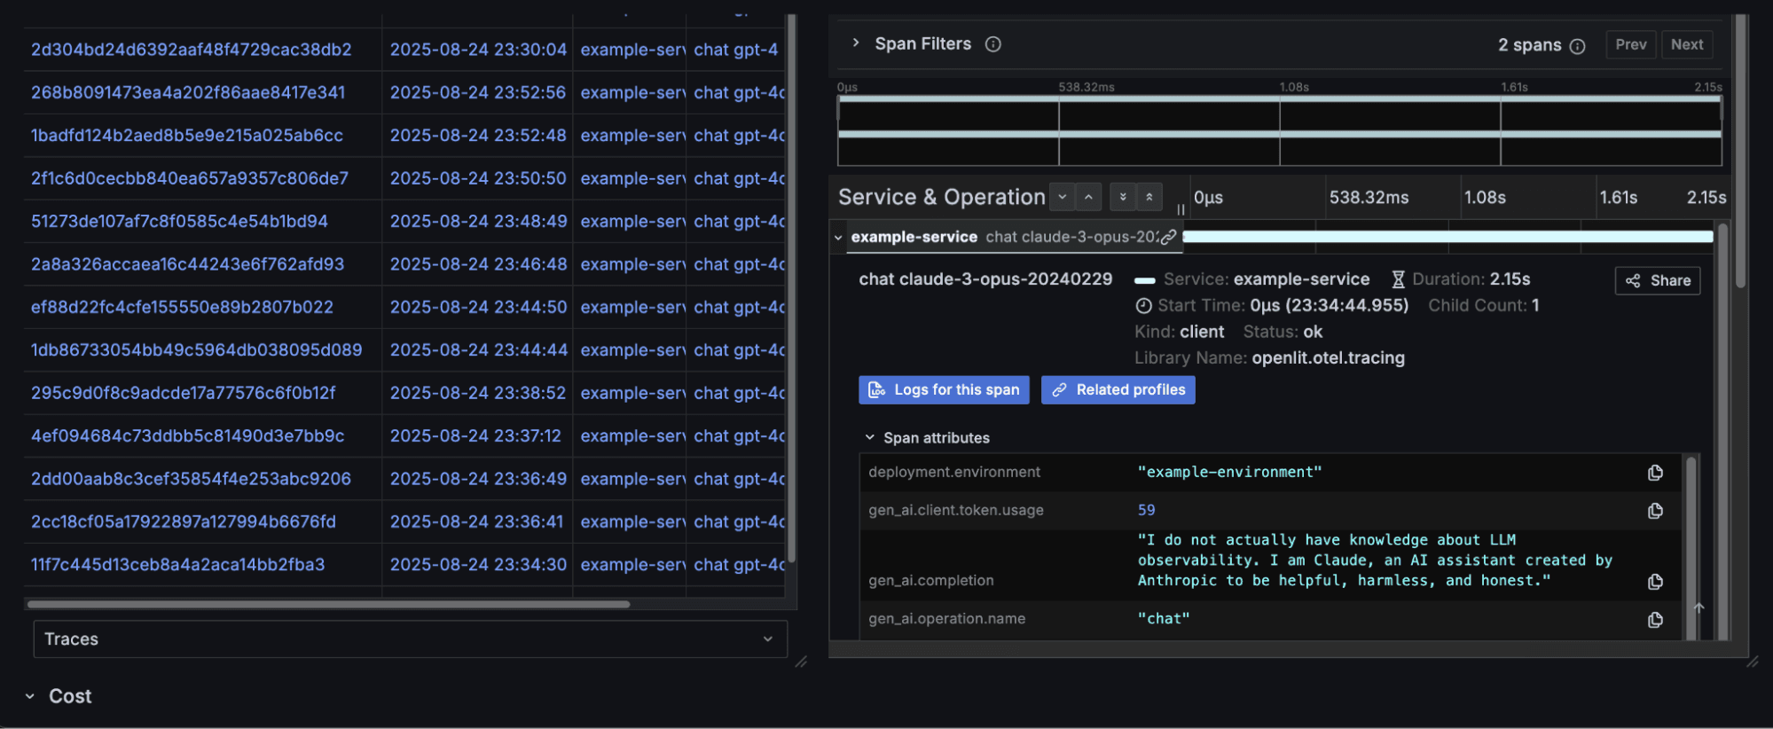Copy the deployment.environment attribute value
This screenshot has width=1773, height=729.
[x=1655, y=473]
